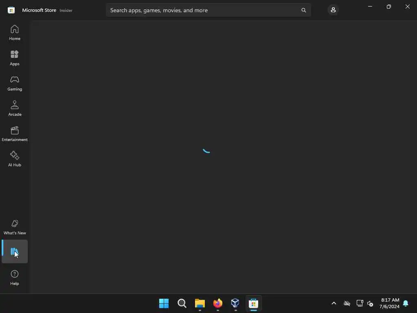The height and width of the screenshot is (313, 417).
Task: Open the Entertainment section
Action: 15,134
